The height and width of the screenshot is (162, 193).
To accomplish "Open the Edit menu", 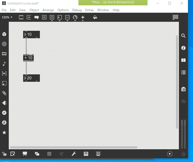I will (13, 10).
